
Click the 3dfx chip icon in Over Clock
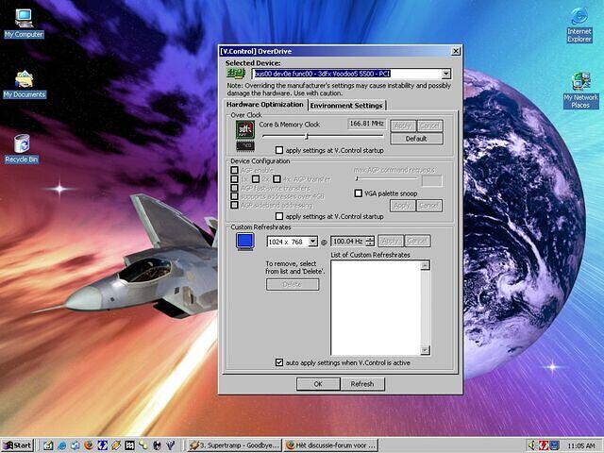pyautogui.click(x=245, y=130)
